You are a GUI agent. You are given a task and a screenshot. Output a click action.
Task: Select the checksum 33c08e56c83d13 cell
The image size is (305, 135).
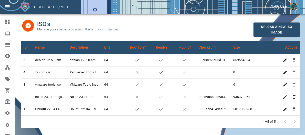(213, 60)
